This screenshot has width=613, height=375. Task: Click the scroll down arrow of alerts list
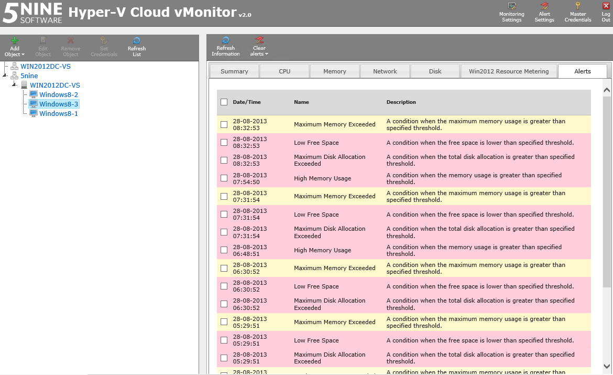tap(607, 367)
